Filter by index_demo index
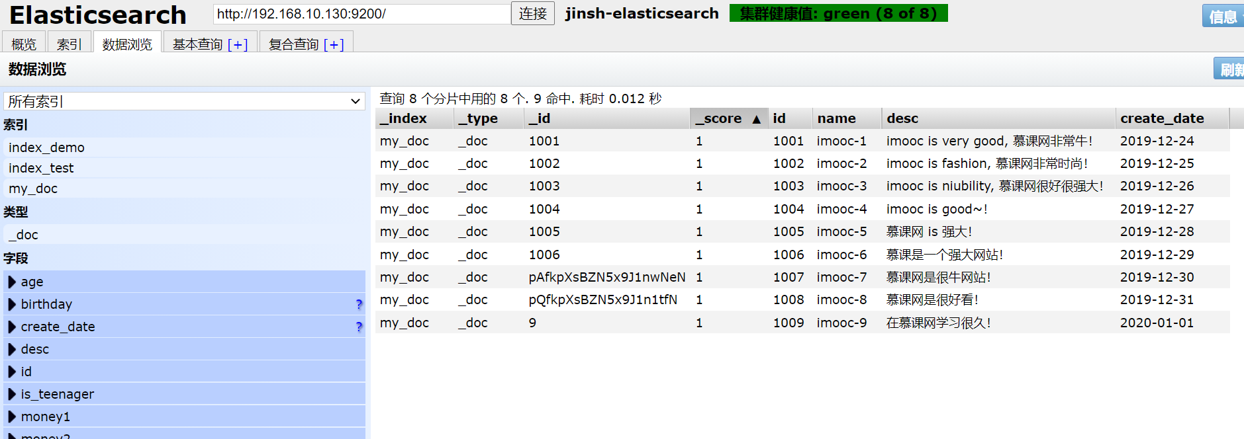This screenshot has height=439, width=1244. tap(184, 147)
